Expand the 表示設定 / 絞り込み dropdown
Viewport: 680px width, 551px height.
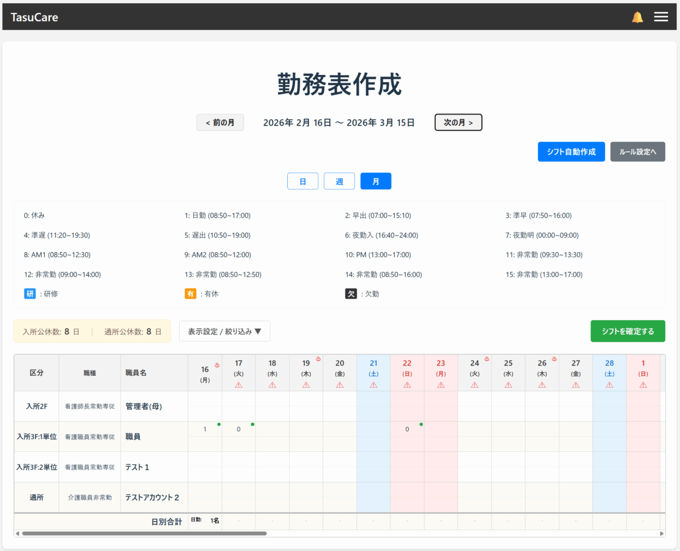coord(224,332)
